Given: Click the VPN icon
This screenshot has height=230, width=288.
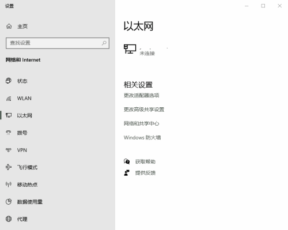Looking at the screenshot, I should pyautogui.click(x=9, y=150).
